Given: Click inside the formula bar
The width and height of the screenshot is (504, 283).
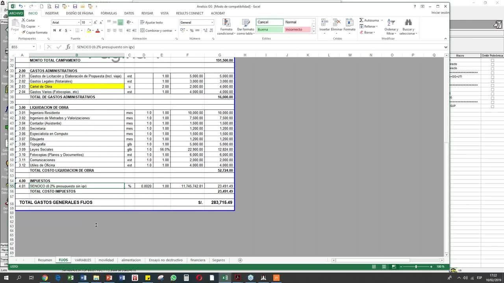Looking at the screenshot, I should (157, 47).
